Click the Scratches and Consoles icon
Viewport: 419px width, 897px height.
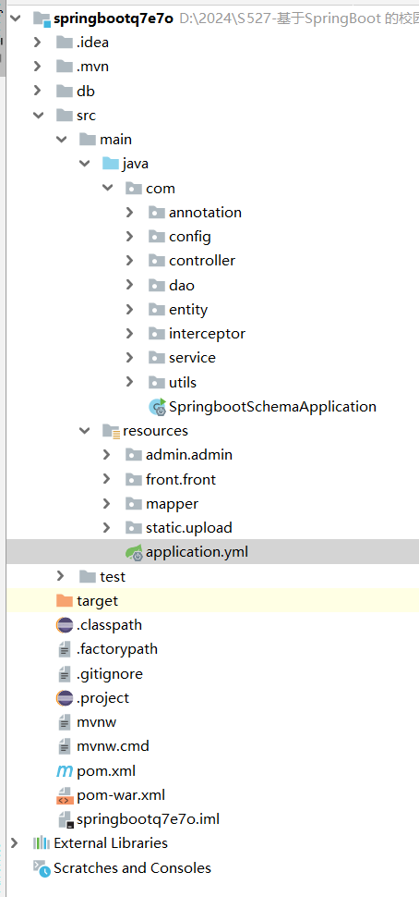point(42,867)
